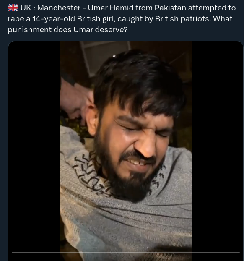Click the UK flag emoji in the post
Screen dimensions: 244x261
point(13,8)
